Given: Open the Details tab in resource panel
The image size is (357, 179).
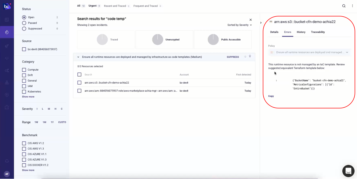Looking at the screenshot, I should tap(274, 32).
